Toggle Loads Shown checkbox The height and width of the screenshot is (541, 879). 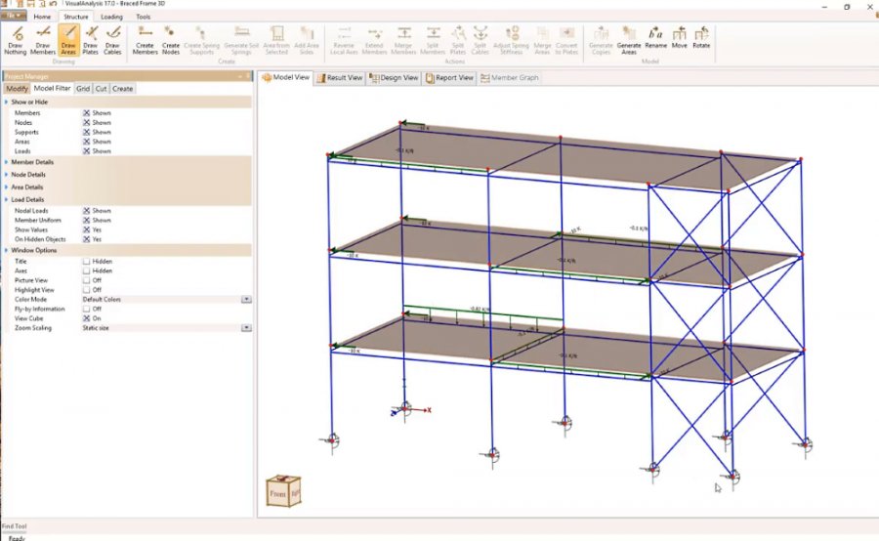point(86,151)
